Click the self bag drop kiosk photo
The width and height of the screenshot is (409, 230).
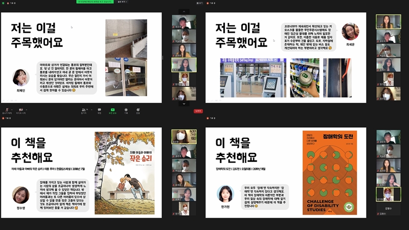pos(253,78)
